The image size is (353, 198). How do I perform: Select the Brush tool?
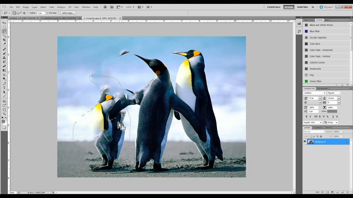pos(4,53)
